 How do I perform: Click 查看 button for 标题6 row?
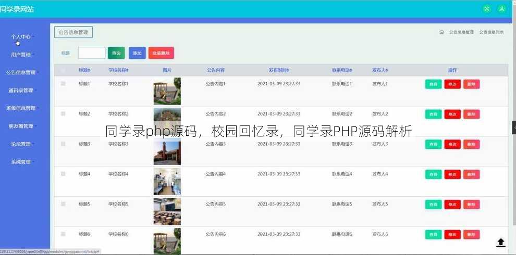tap(434, 234)
